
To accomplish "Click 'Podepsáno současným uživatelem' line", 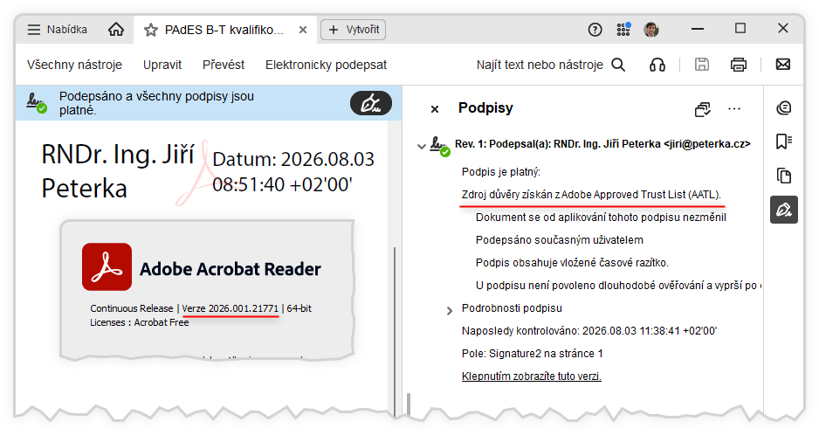I will [560, 240].
